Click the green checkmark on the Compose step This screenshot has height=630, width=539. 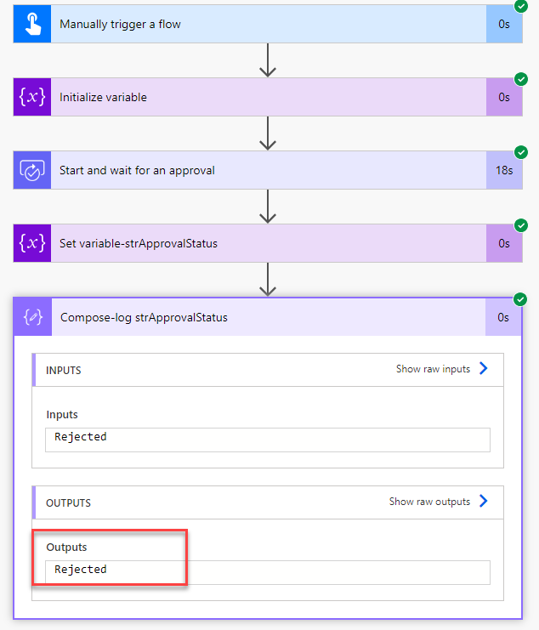[x=520, y=299]
